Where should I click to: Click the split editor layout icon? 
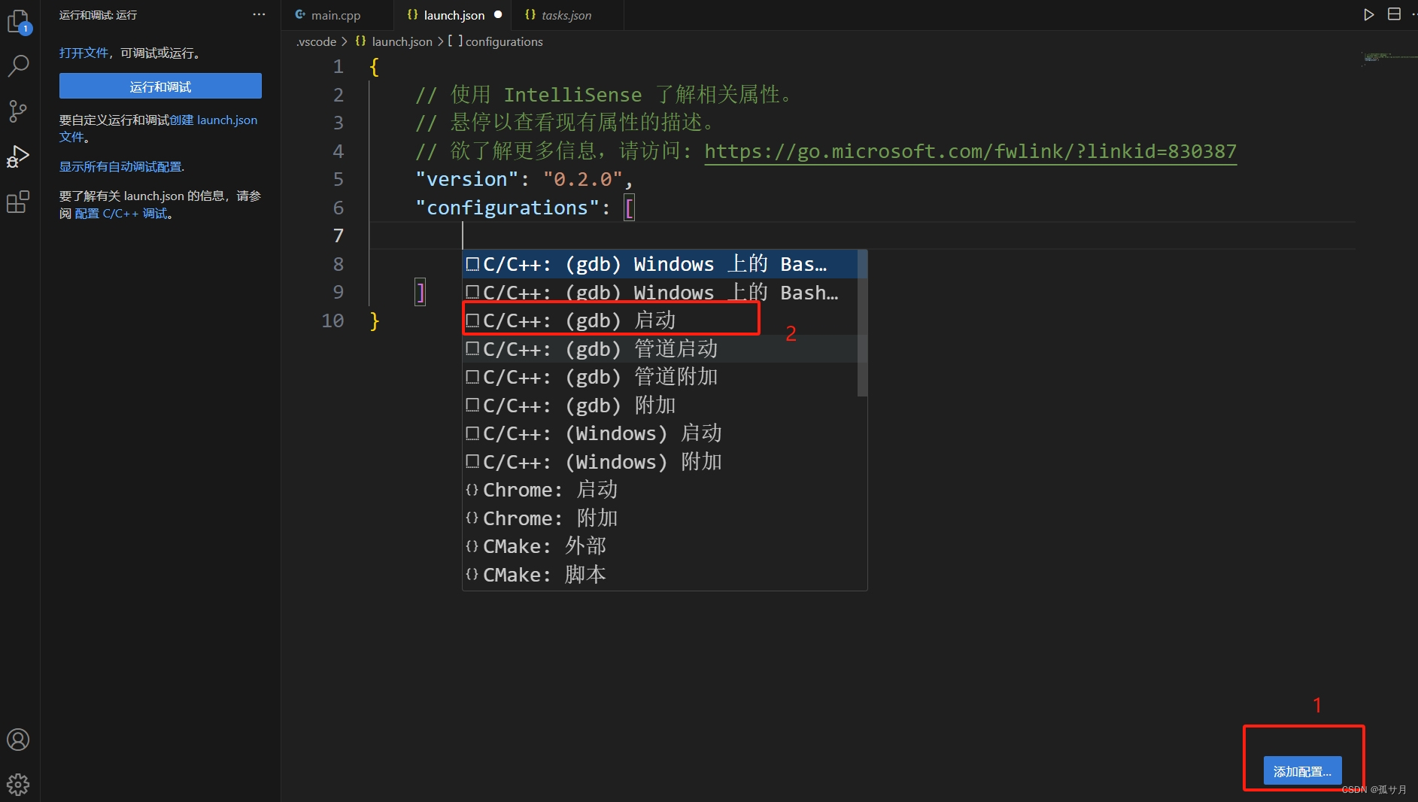coord(1394,14)
